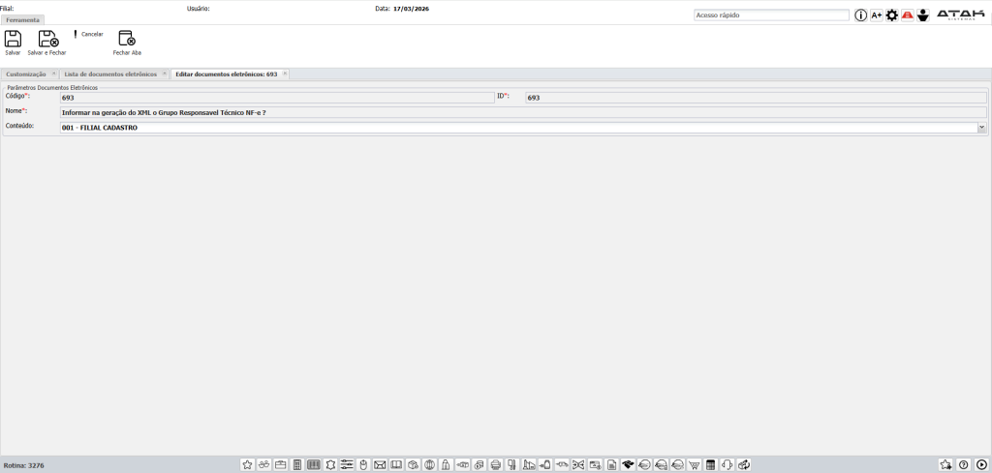This screenshot has width=992, height=473.
Task: Click the play circle icon bottom right
Action: tap(980, 465)
